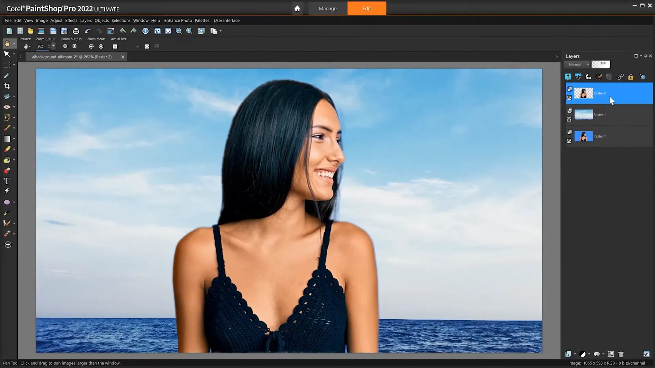The image size is (655, 368).
Task: Switch to the Manage tab
Action: 327,8
